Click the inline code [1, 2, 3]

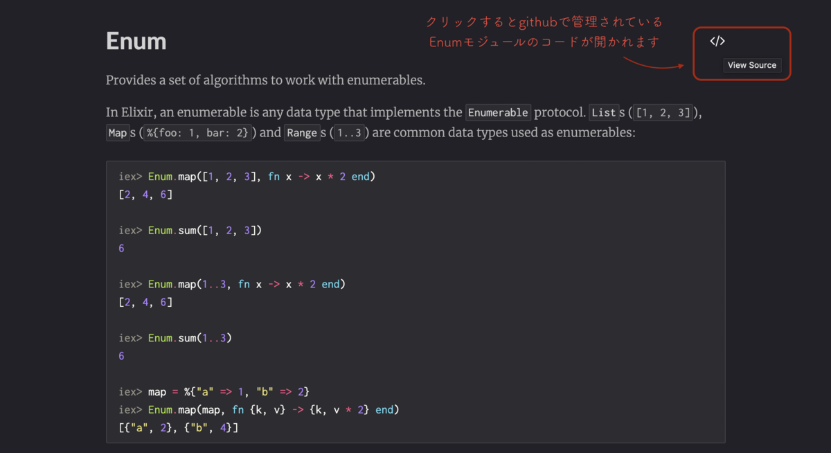[663, 112]
